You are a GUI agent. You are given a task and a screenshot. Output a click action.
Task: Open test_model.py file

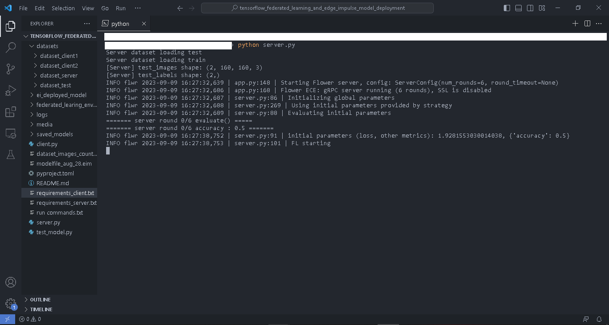pos(59,232)
